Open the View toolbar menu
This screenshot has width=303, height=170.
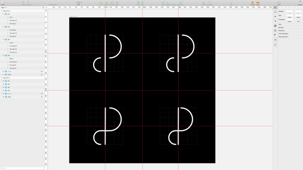click(279, 3)
